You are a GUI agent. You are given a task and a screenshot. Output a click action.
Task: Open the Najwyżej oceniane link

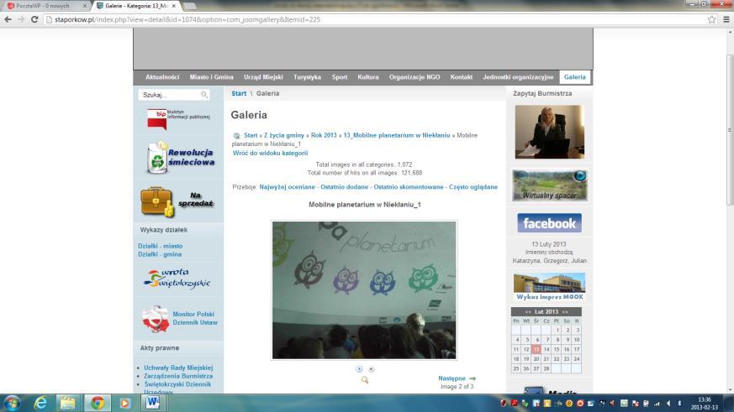click(287, 187)
